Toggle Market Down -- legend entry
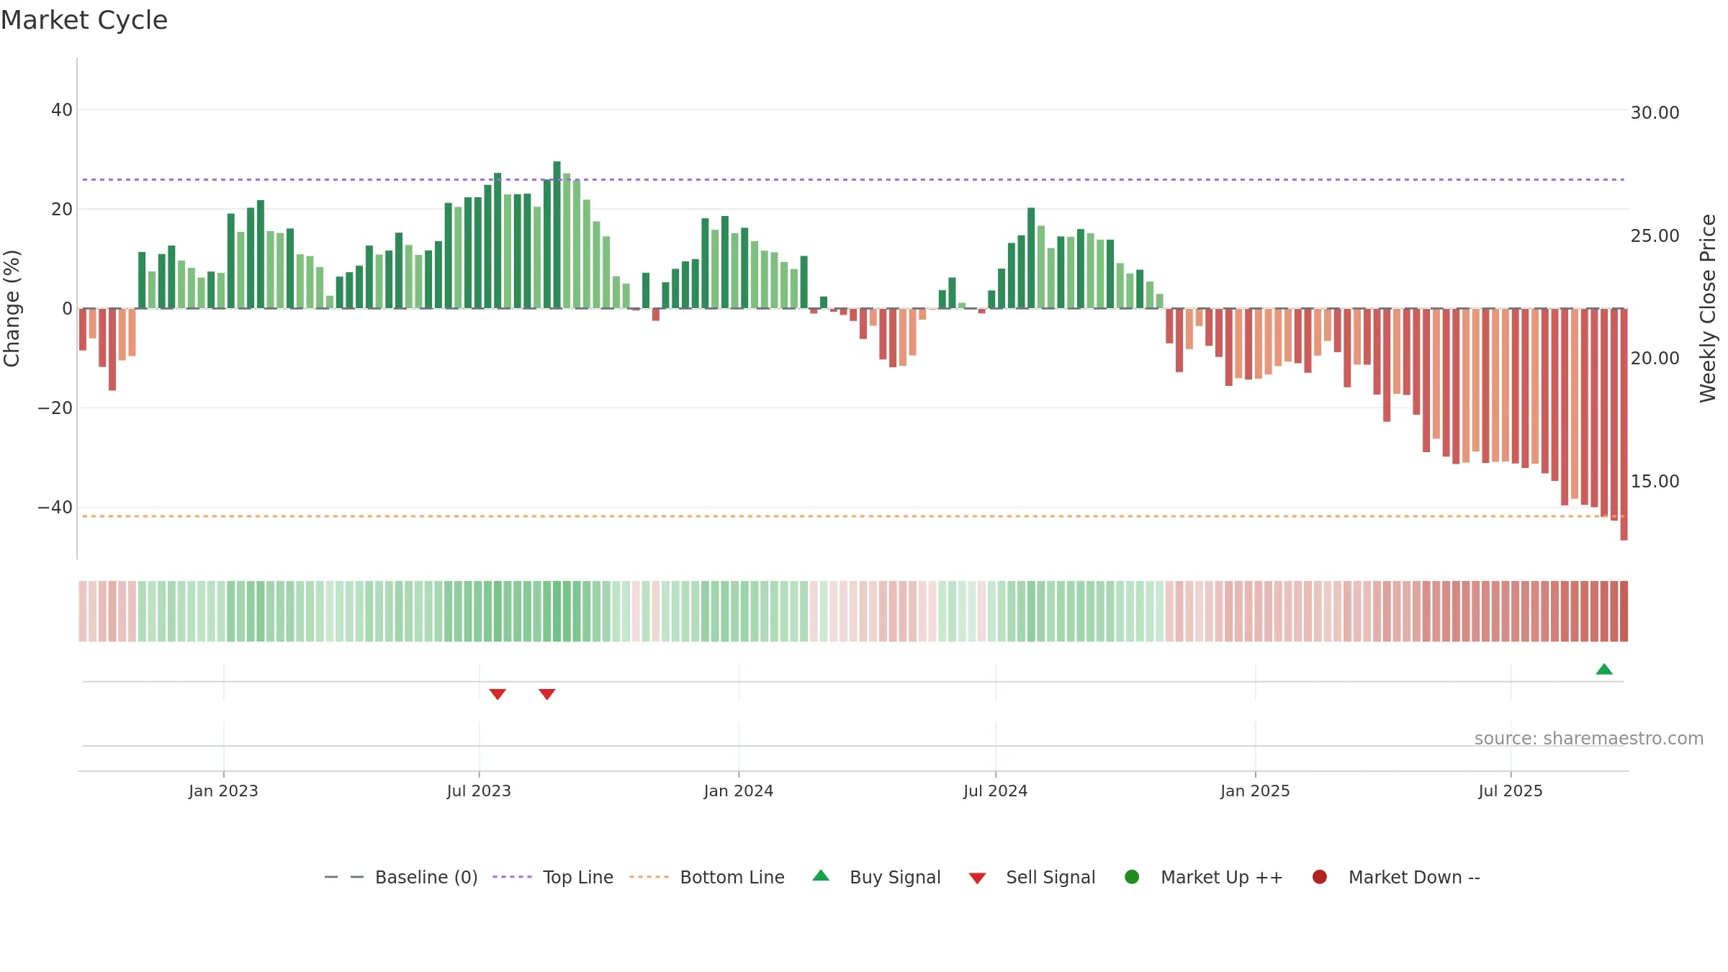 [x=1396, y=877]
